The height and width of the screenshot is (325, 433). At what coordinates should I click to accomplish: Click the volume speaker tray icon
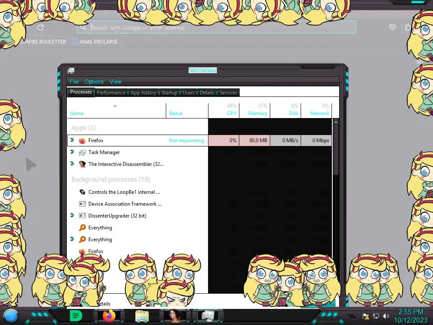coord(386,316)
